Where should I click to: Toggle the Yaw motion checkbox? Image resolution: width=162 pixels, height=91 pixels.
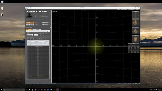tap(28, 39)
